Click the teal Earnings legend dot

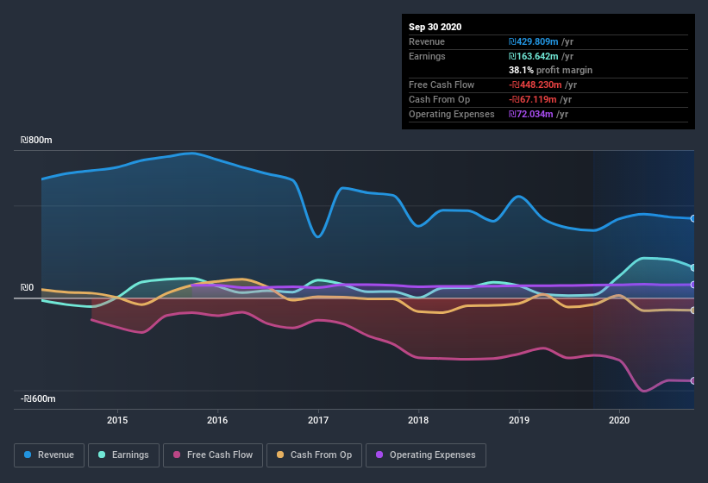pos(103,455)
